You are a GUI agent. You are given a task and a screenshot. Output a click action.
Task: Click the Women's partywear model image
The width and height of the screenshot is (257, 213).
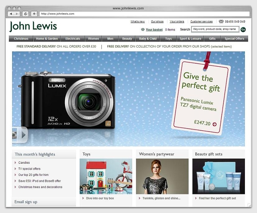162,176
